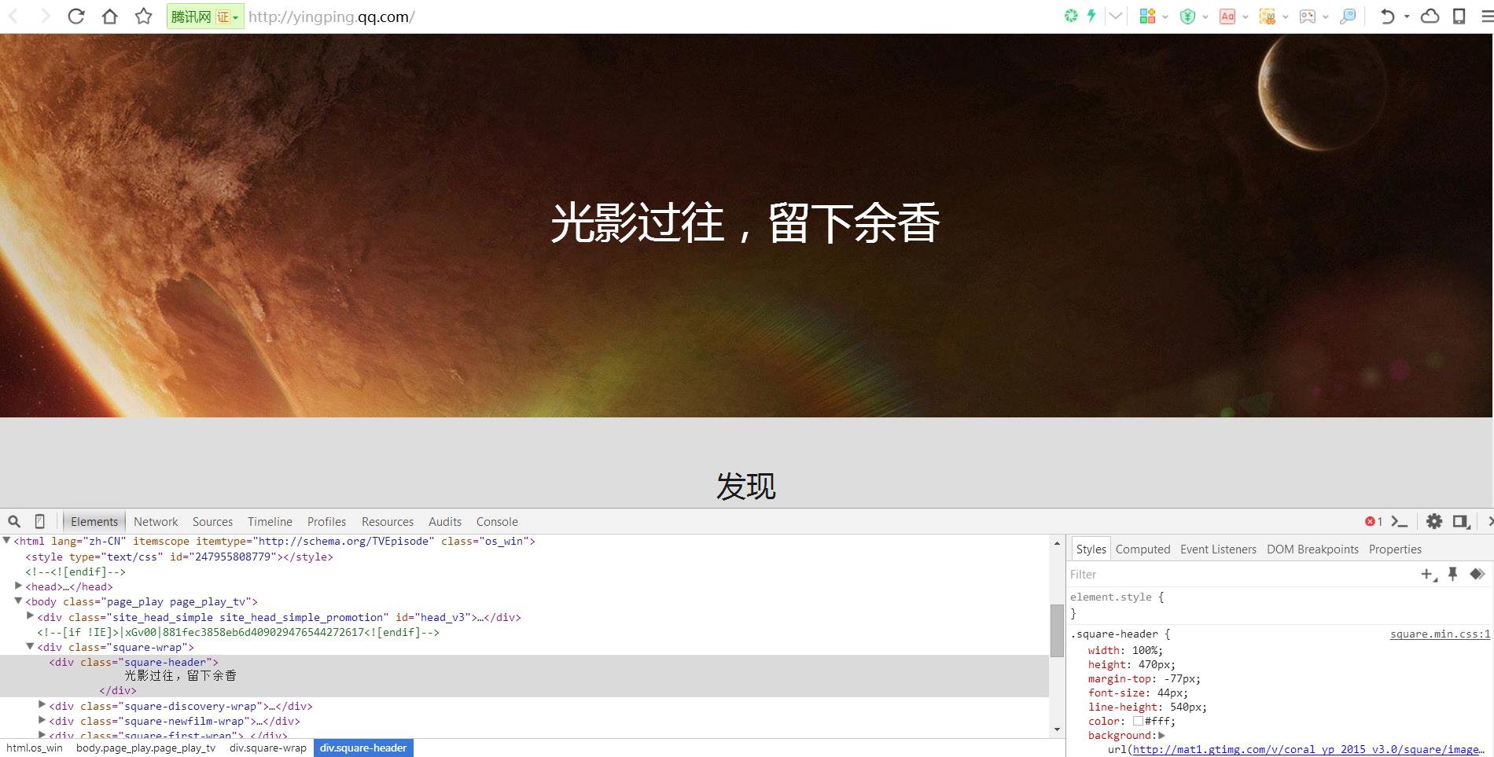The width and height of the screenshot is (1494, 757).
Task: Click the URL address bar
Action: [x=653, y=17]
